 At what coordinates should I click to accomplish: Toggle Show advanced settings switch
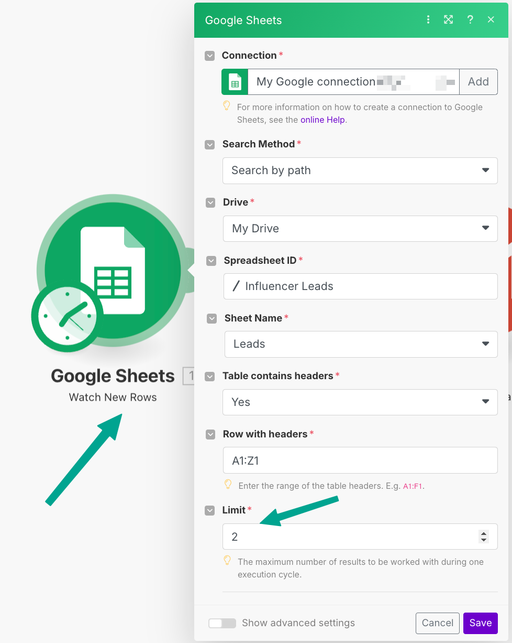pos(222,623)
